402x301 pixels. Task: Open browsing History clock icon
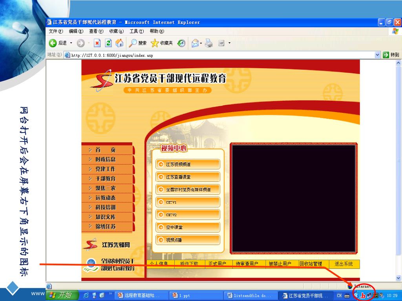[181, 43]
